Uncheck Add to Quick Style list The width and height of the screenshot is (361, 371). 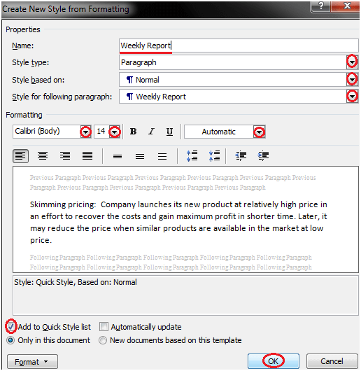point(10,327)
